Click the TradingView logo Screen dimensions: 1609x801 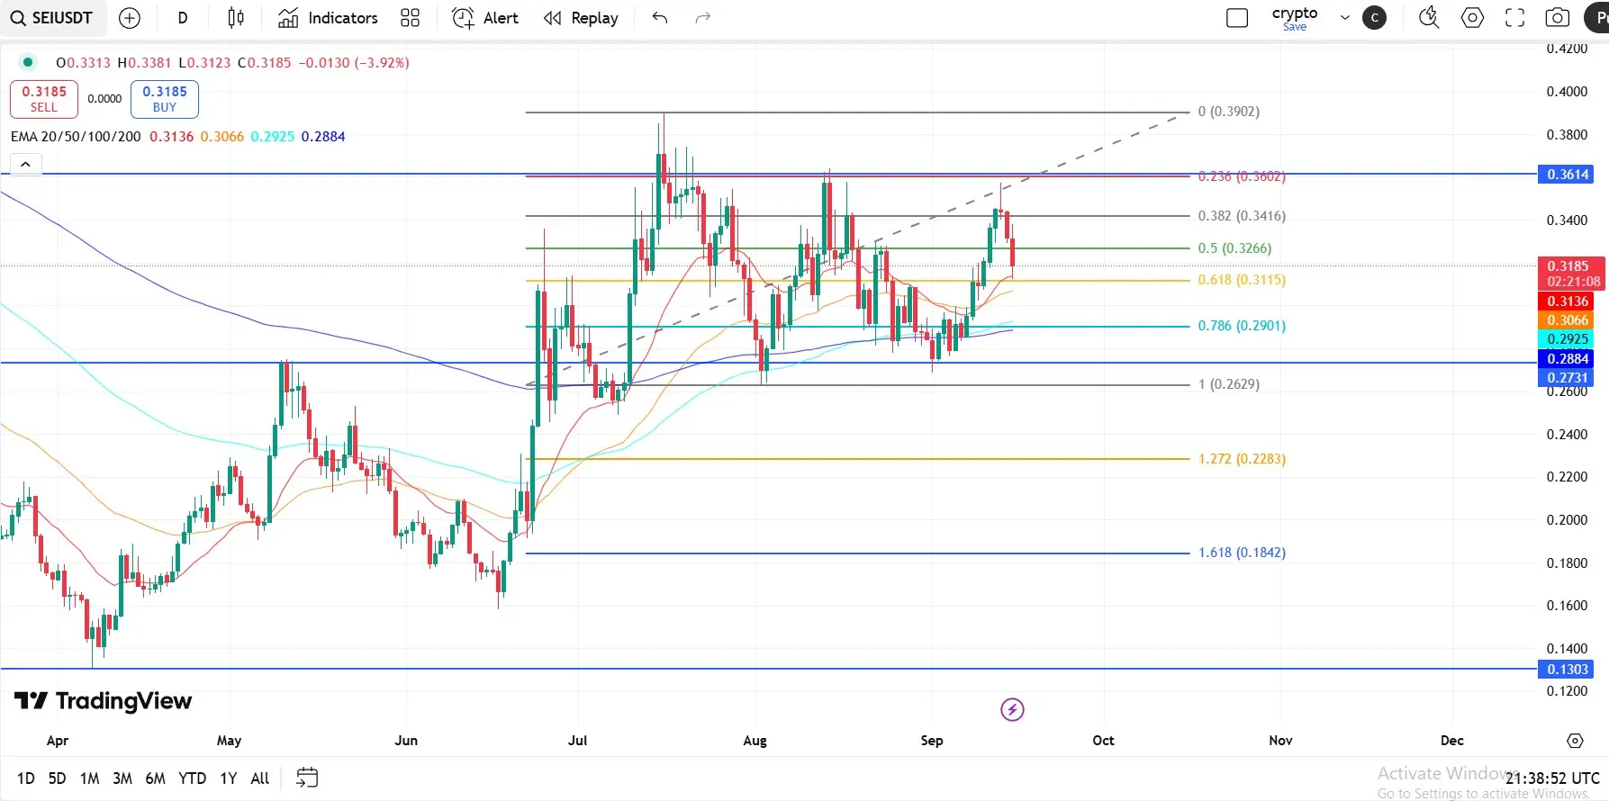tap(104, 701)
